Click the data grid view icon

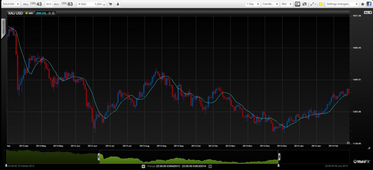coord(304,4)
